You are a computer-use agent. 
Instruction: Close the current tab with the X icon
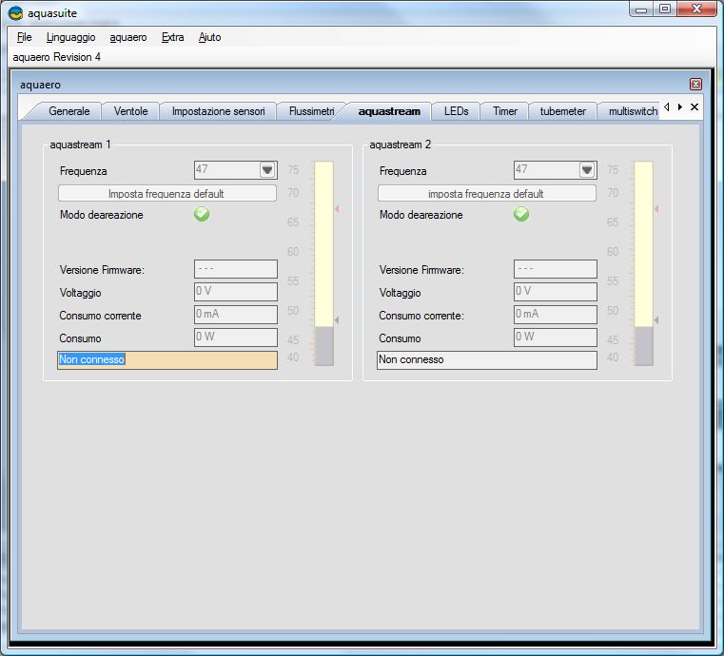pos(694,107)
